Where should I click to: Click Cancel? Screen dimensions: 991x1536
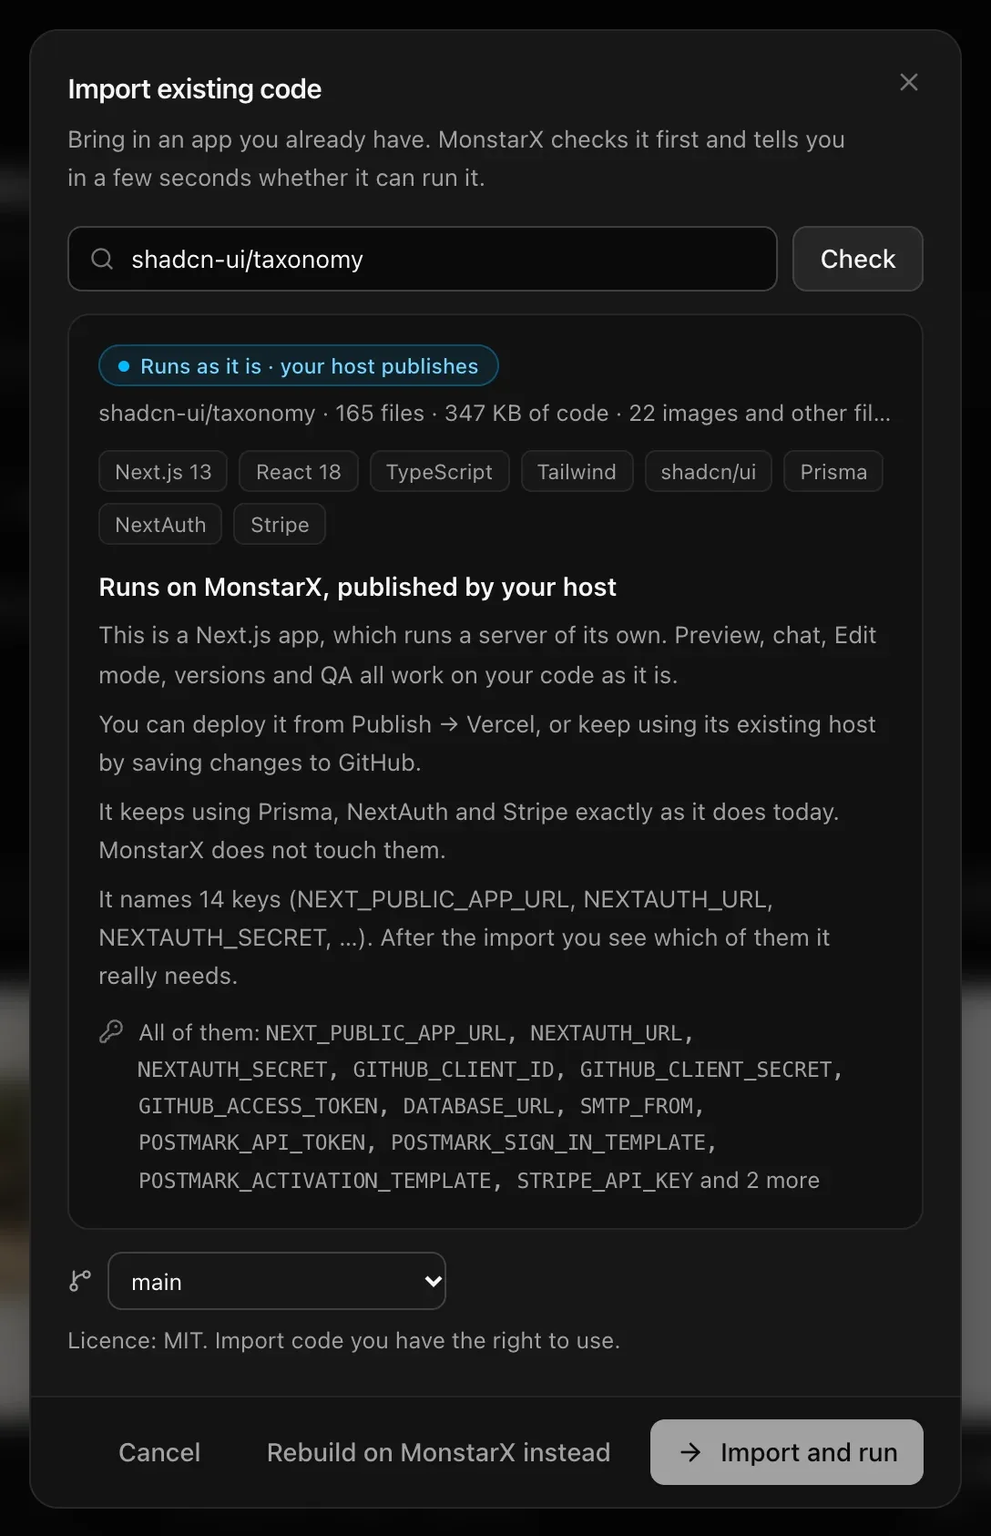tap(159, 1452)
